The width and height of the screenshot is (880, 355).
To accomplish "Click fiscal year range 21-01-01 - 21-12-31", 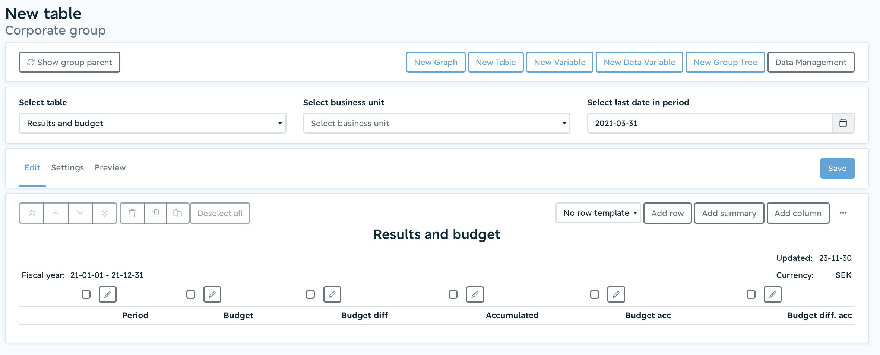I will [107, 275].
